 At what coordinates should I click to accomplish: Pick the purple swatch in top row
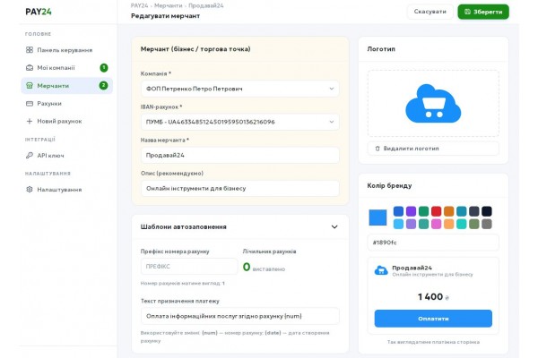[411, 211]
